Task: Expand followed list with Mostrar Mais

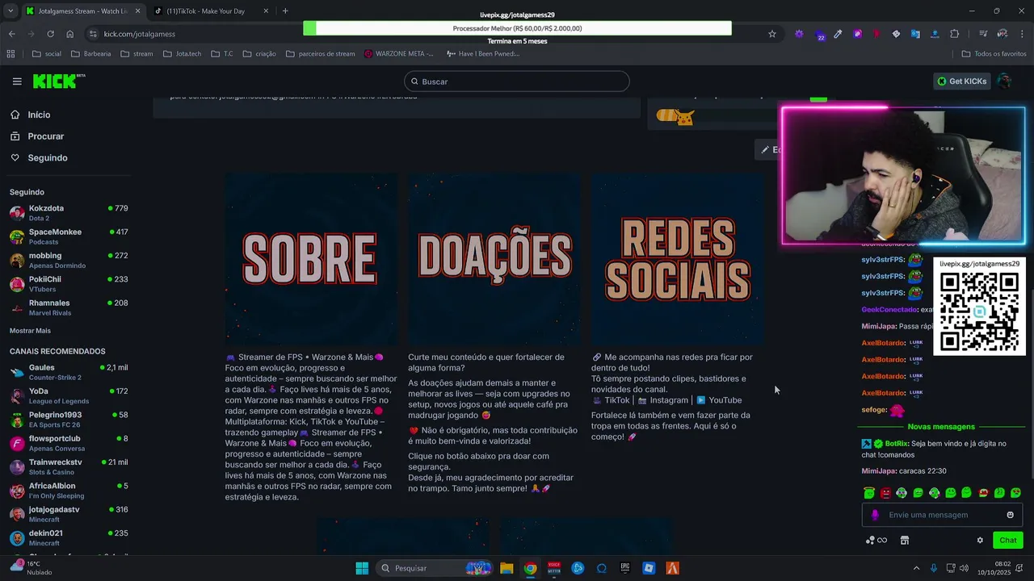Action: coord(30,331)
